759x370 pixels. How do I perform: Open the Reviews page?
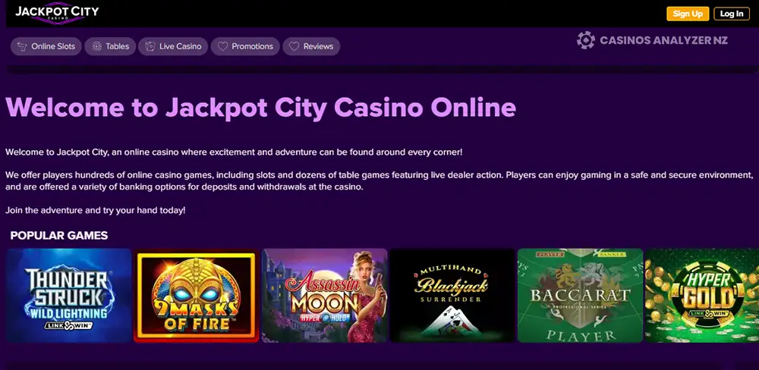(x=311, y=46)
